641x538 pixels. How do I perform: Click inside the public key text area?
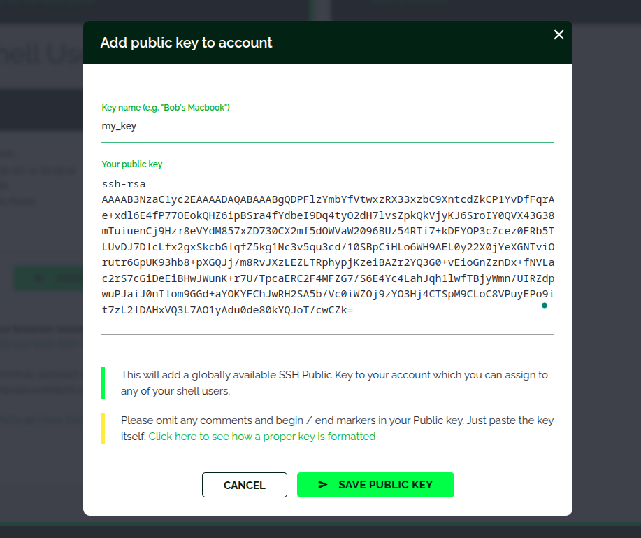pos(328,246)
